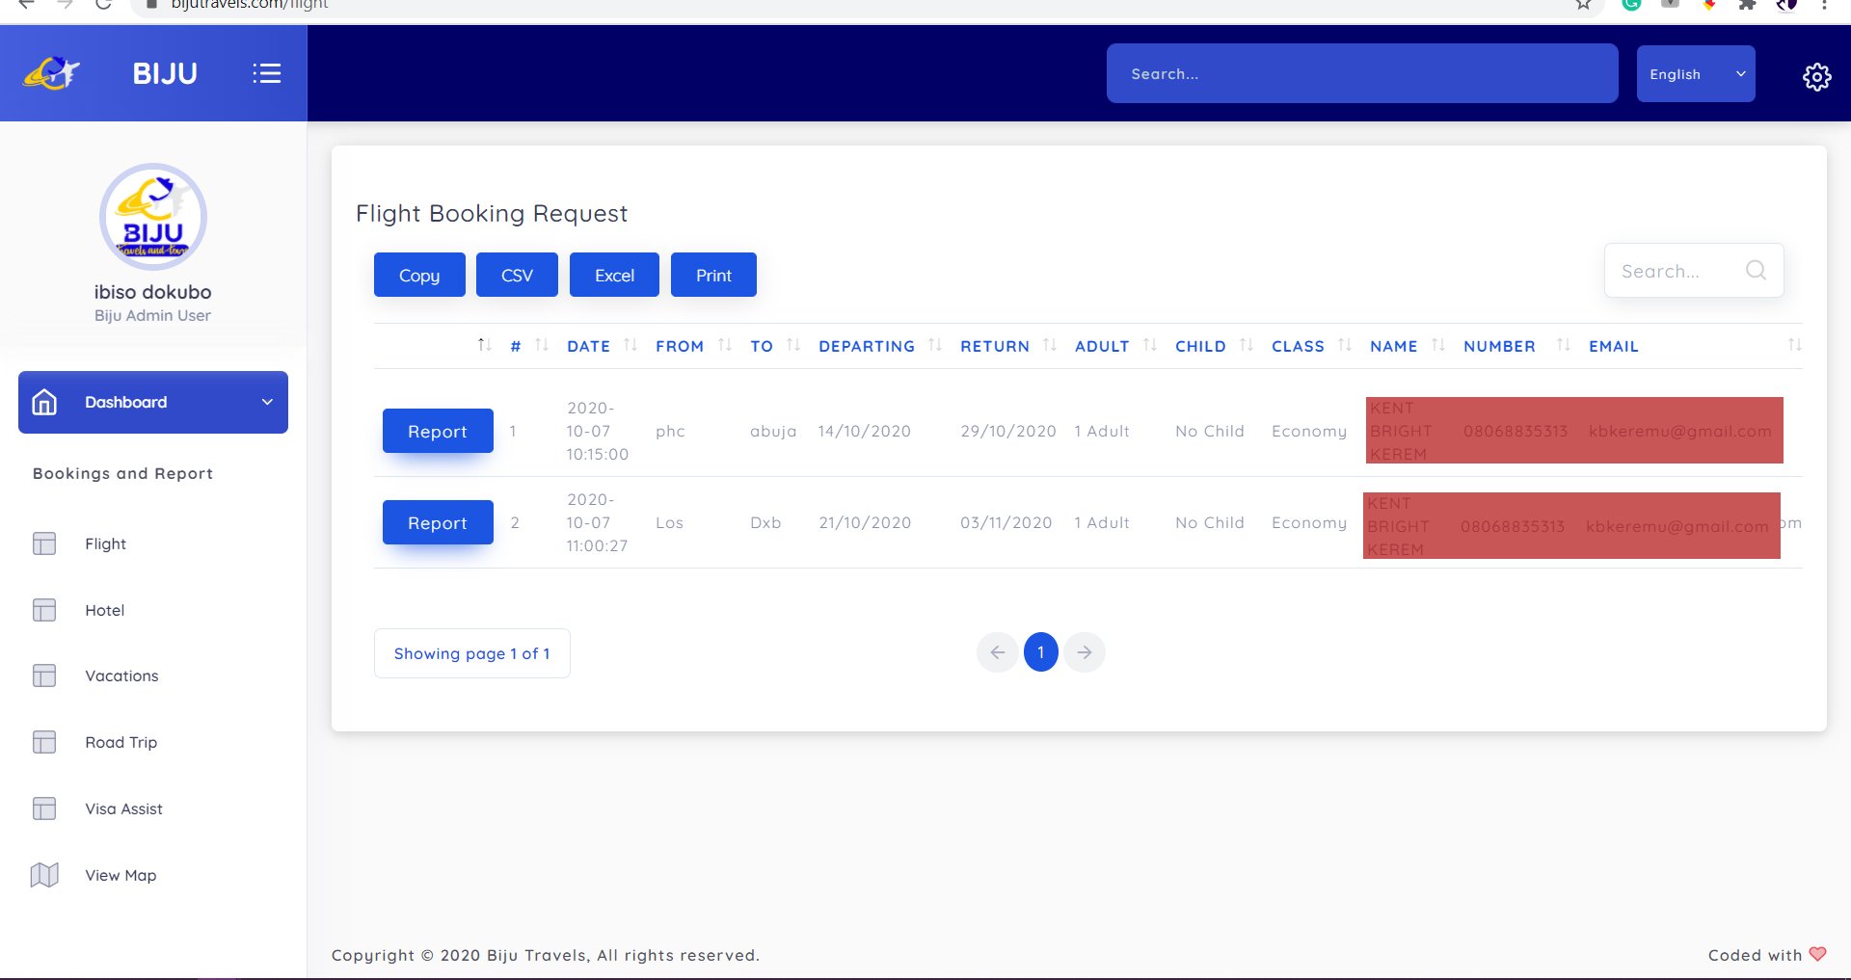
Task: Click the ibiso dokubo profile avatar
Action: pyautogui.click(x=153, y=217)
